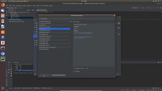Open the run configuration dropdown in toolbar
This screenshot has height=91, width=162.
pyautogui.click(x=135, y=8)
